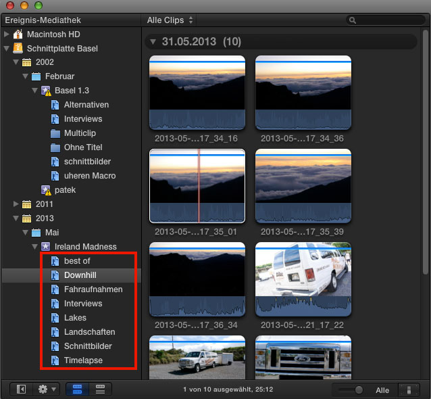Screen dimensions: 431x399
Task: Select the Basel 1.3 event icon
Action: click(46, 91)
